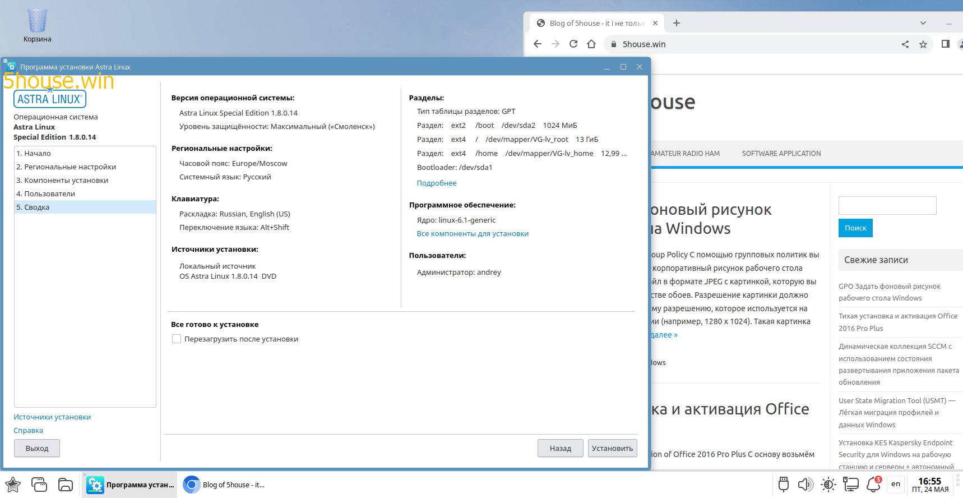Viewport: 963px width, 498px height.
Task: Click the далее » read more link
Action: [664, 335]
